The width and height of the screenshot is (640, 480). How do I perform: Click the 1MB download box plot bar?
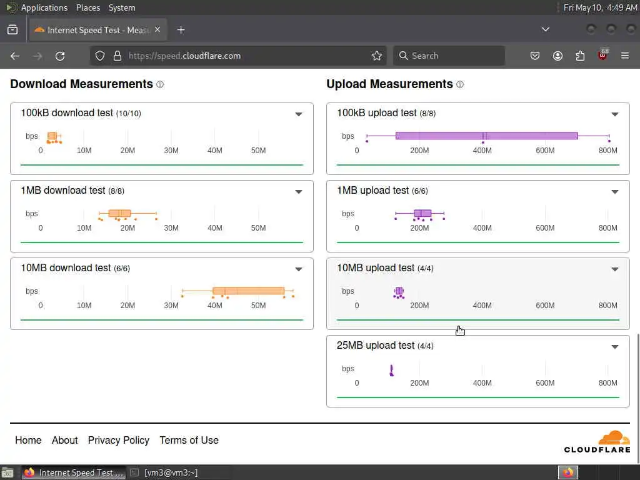(119, 214)
